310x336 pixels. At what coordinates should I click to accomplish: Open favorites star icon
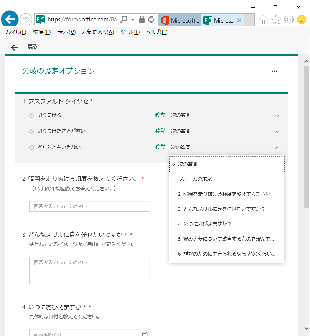pyautogui.click(x=276, y=20)
